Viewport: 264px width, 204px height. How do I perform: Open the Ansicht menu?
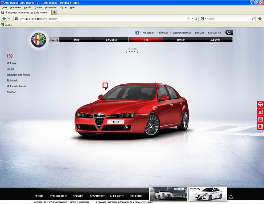pyautogui.click(x=28, y=7)
